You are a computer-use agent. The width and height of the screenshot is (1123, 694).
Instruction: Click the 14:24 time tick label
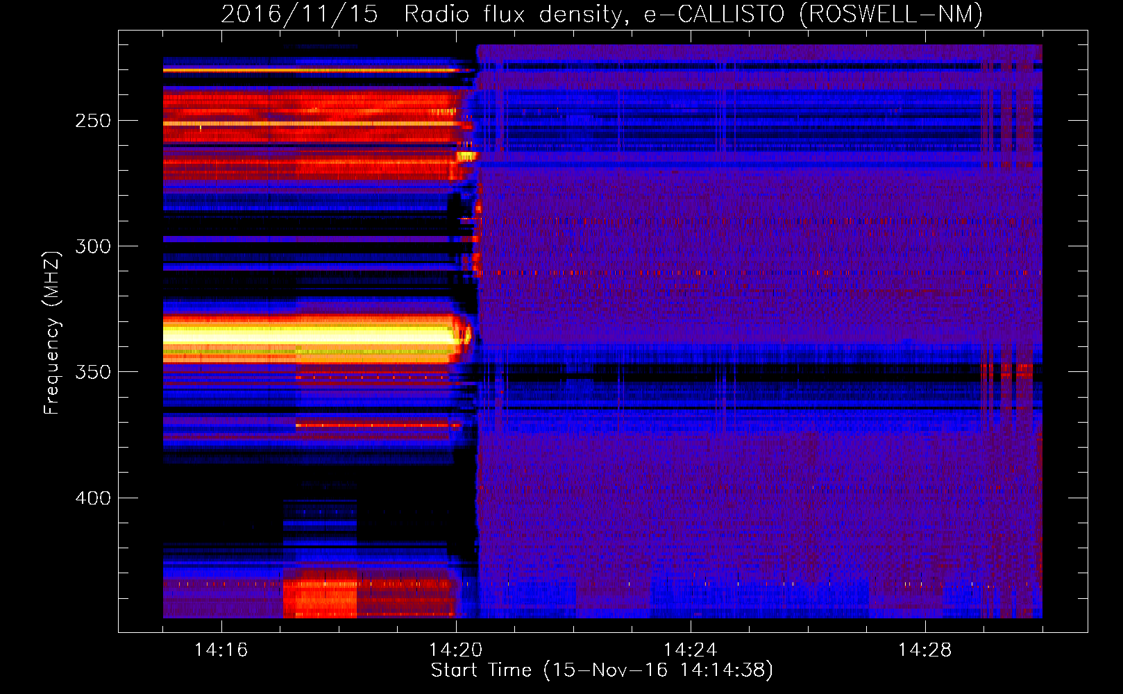tap(690, 650)
